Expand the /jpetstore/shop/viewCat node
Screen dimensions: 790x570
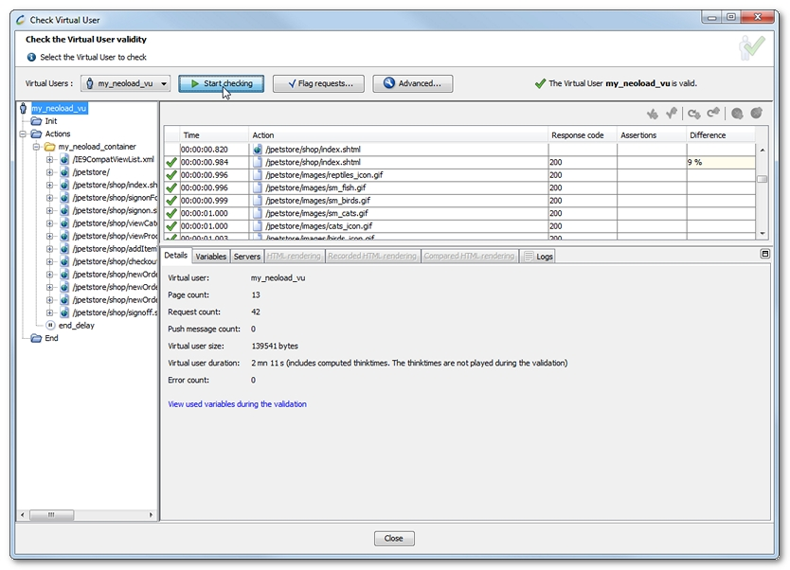pos(49,223)
